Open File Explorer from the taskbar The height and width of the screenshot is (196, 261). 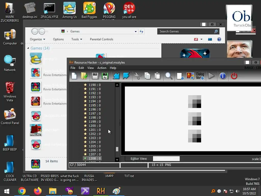click(x=53, y=191)
